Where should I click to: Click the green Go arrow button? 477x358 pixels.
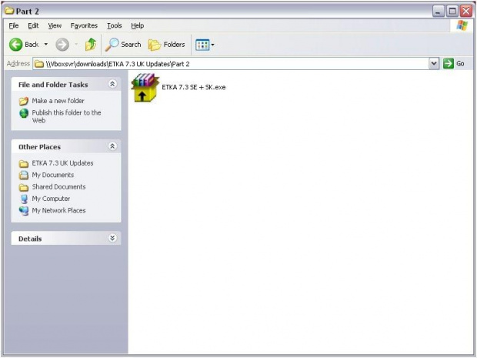[x=449, y=64]
